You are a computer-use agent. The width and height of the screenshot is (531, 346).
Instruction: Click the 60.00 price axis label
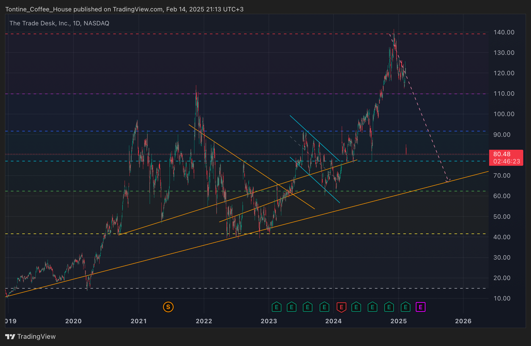point(502,196)
